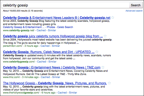The height and width of the screenshot is (96, 144).
Task: Open The Hollywood Gossip result title
Action: 55,83
